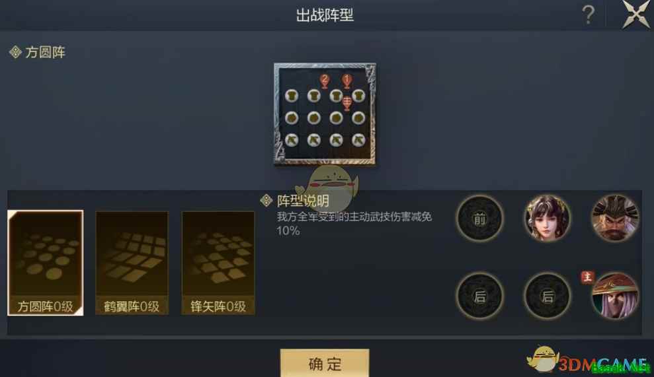Click last arrow unit in bottom row
The width and height of the screenshot is (654, 377).
pyautogui.click(x=358, y=140)
